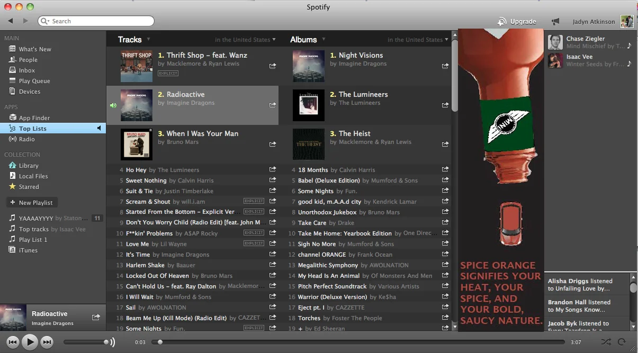Select Harlem Shake track row
The image size is (638, 353).
click(192, 265)
